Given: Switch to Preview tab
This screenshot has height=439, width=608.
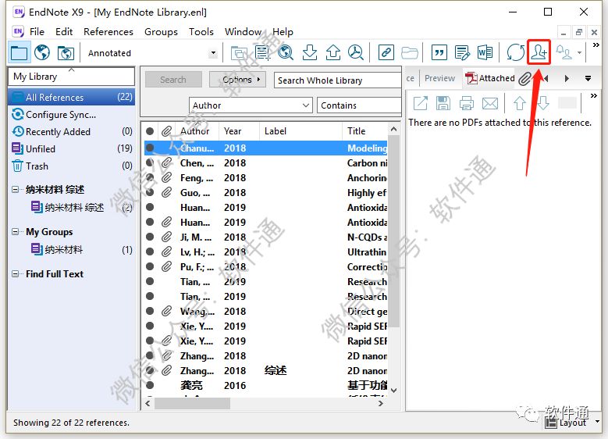Looking at the screenshot, I should (x=439, y=78).
